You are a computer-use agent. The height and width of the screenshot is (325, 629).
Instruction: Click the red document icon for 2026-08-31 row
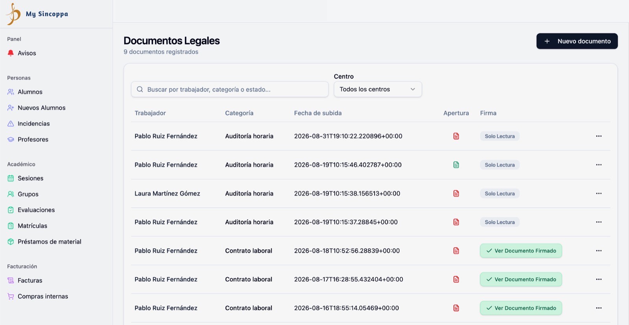point(456,136)
